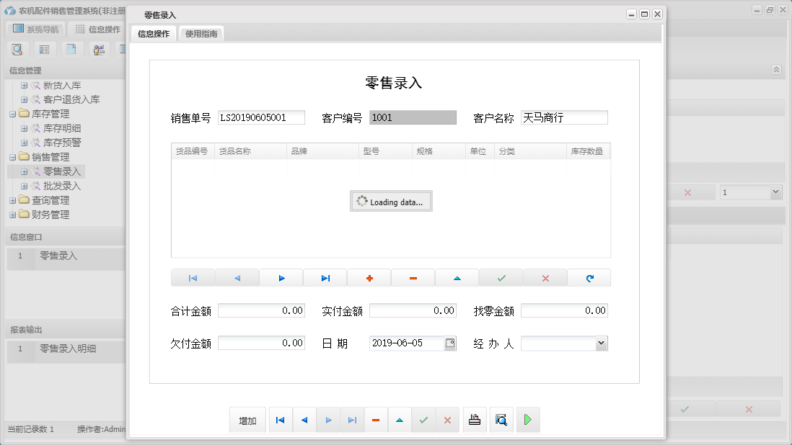Collapse panel using top-right chevron
This screenshot has width=792, height=445.
pyautogui.click(x=776, y=70)
